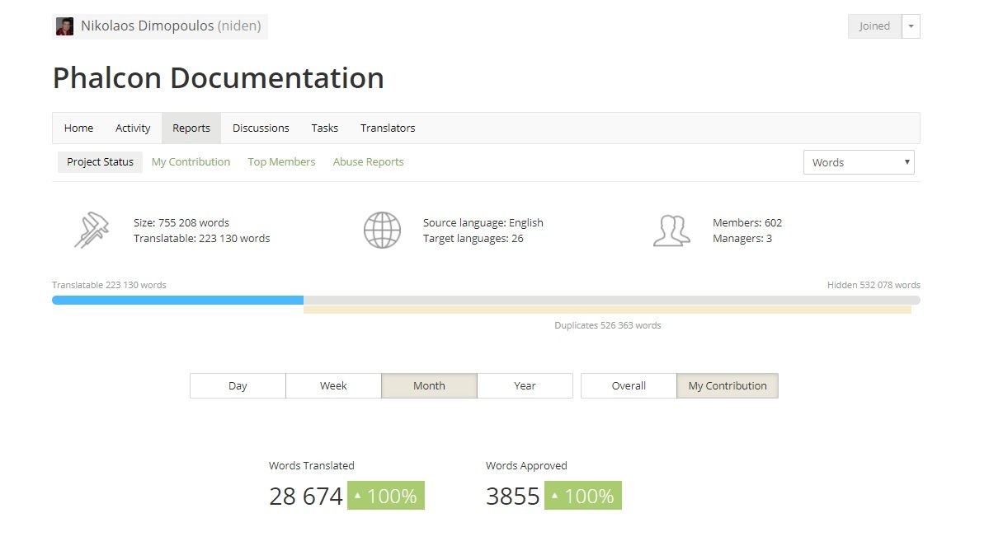
Task: Open the Tasks tab
Action: 325,128
